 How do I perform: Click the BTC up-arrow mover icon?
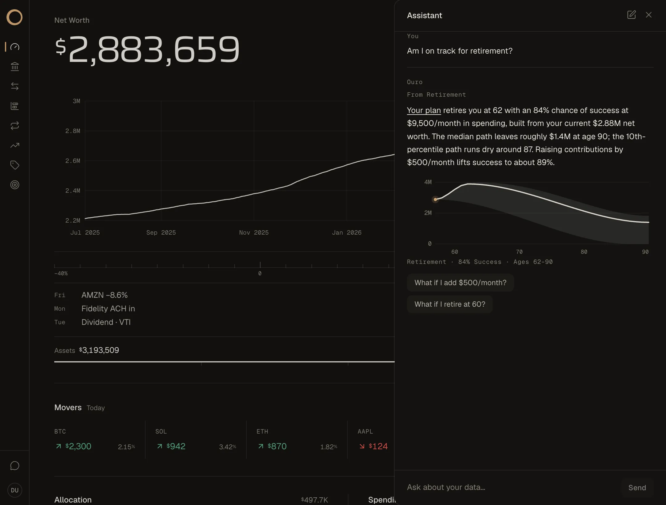58,446
